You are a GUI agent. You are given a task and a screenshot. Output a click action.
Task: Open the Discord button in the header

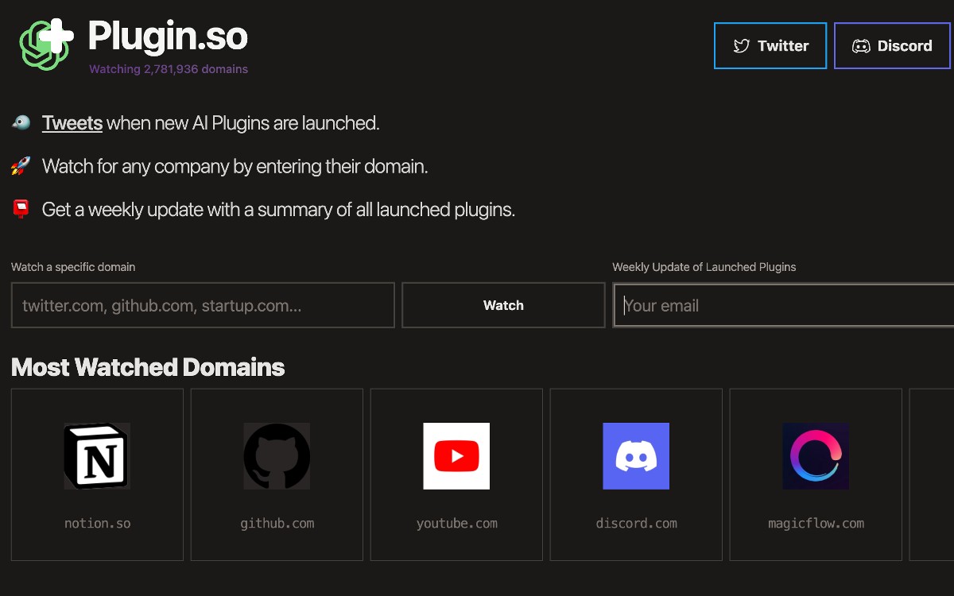pos(892,45)
